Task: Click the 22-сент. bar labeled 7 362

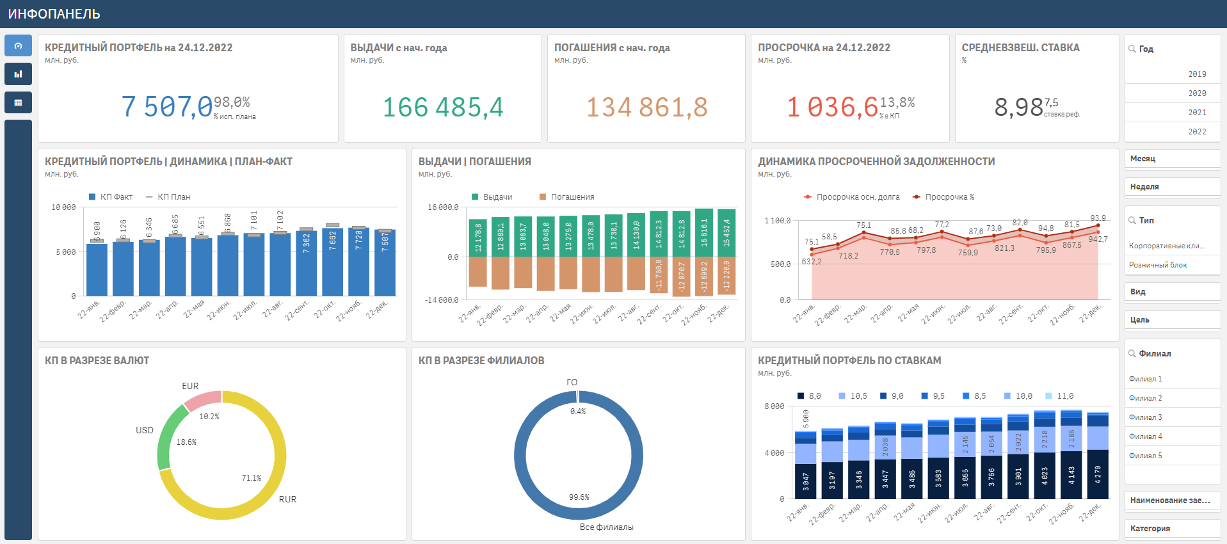Action: coord(307,263)
